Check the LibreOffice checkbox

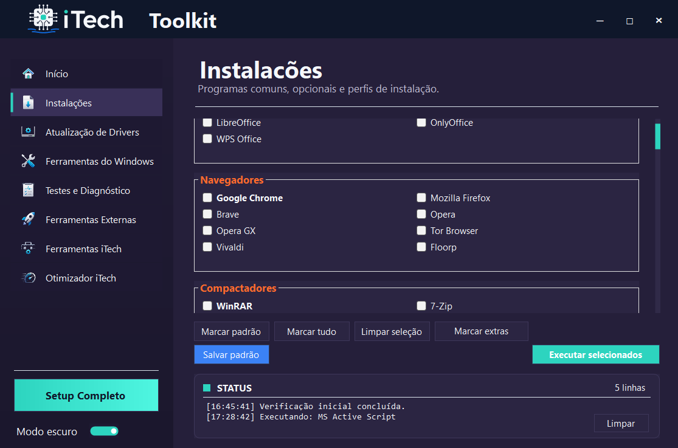(x=207, y=122)
